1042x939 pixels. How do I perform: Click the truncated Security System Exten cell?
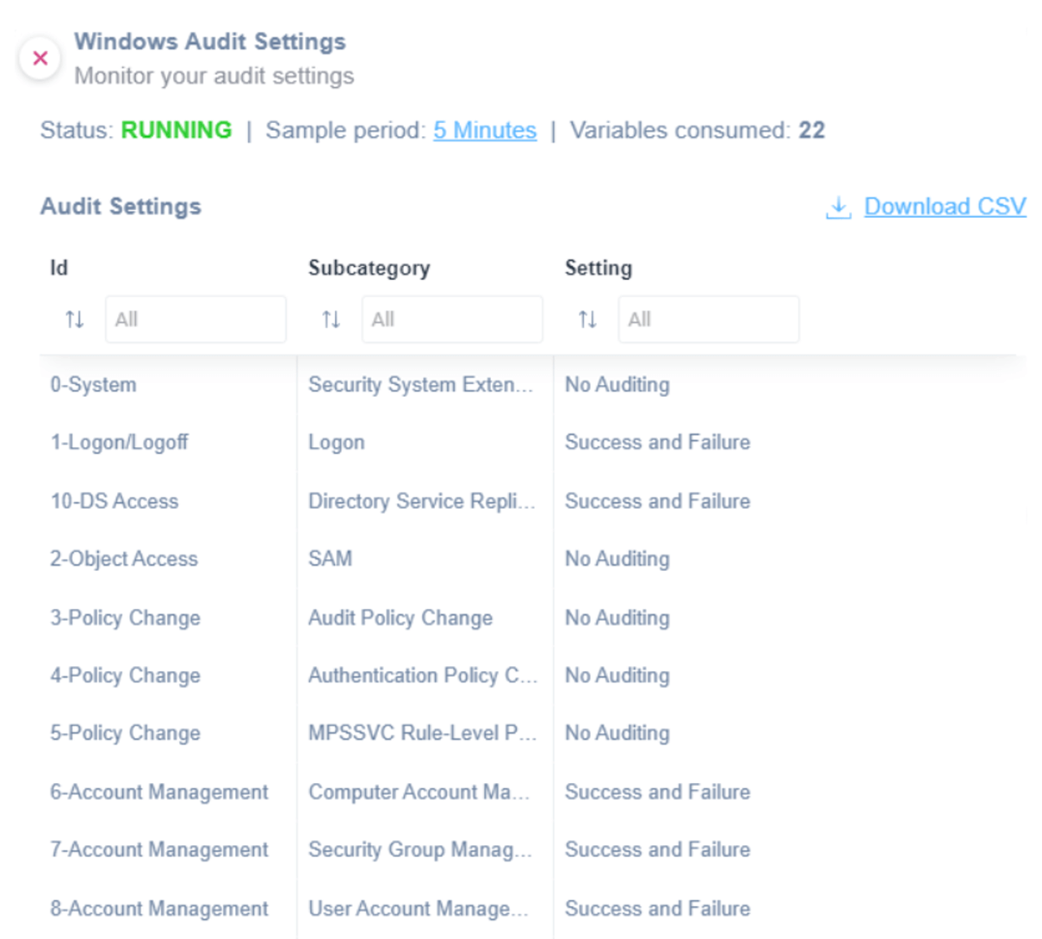click(424, 385)
